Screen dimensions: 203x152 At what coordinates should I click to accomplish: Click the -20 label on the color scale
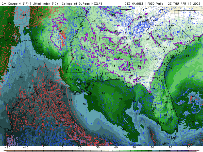[7, 147]
